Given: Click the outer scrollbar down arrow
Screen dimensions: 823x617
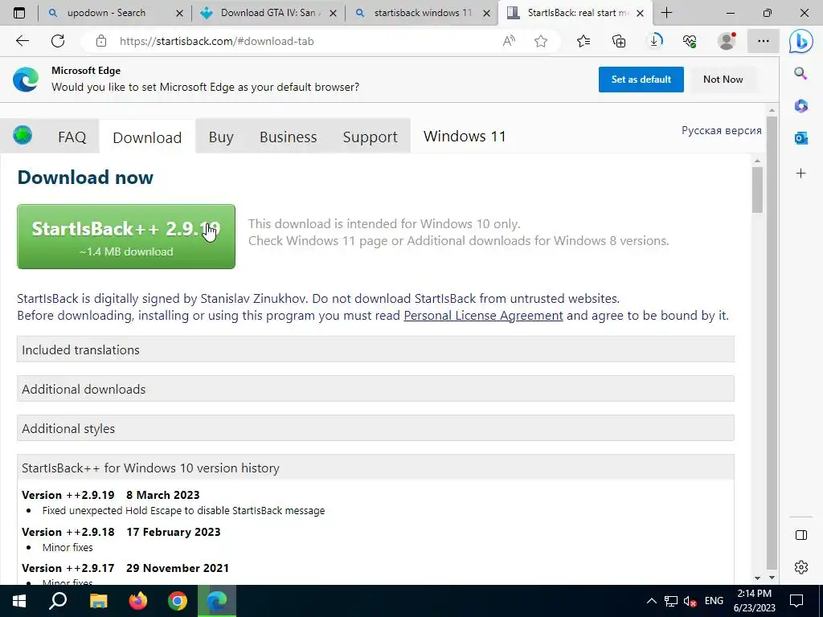Looking at the screenshot, I should point(772,578).
